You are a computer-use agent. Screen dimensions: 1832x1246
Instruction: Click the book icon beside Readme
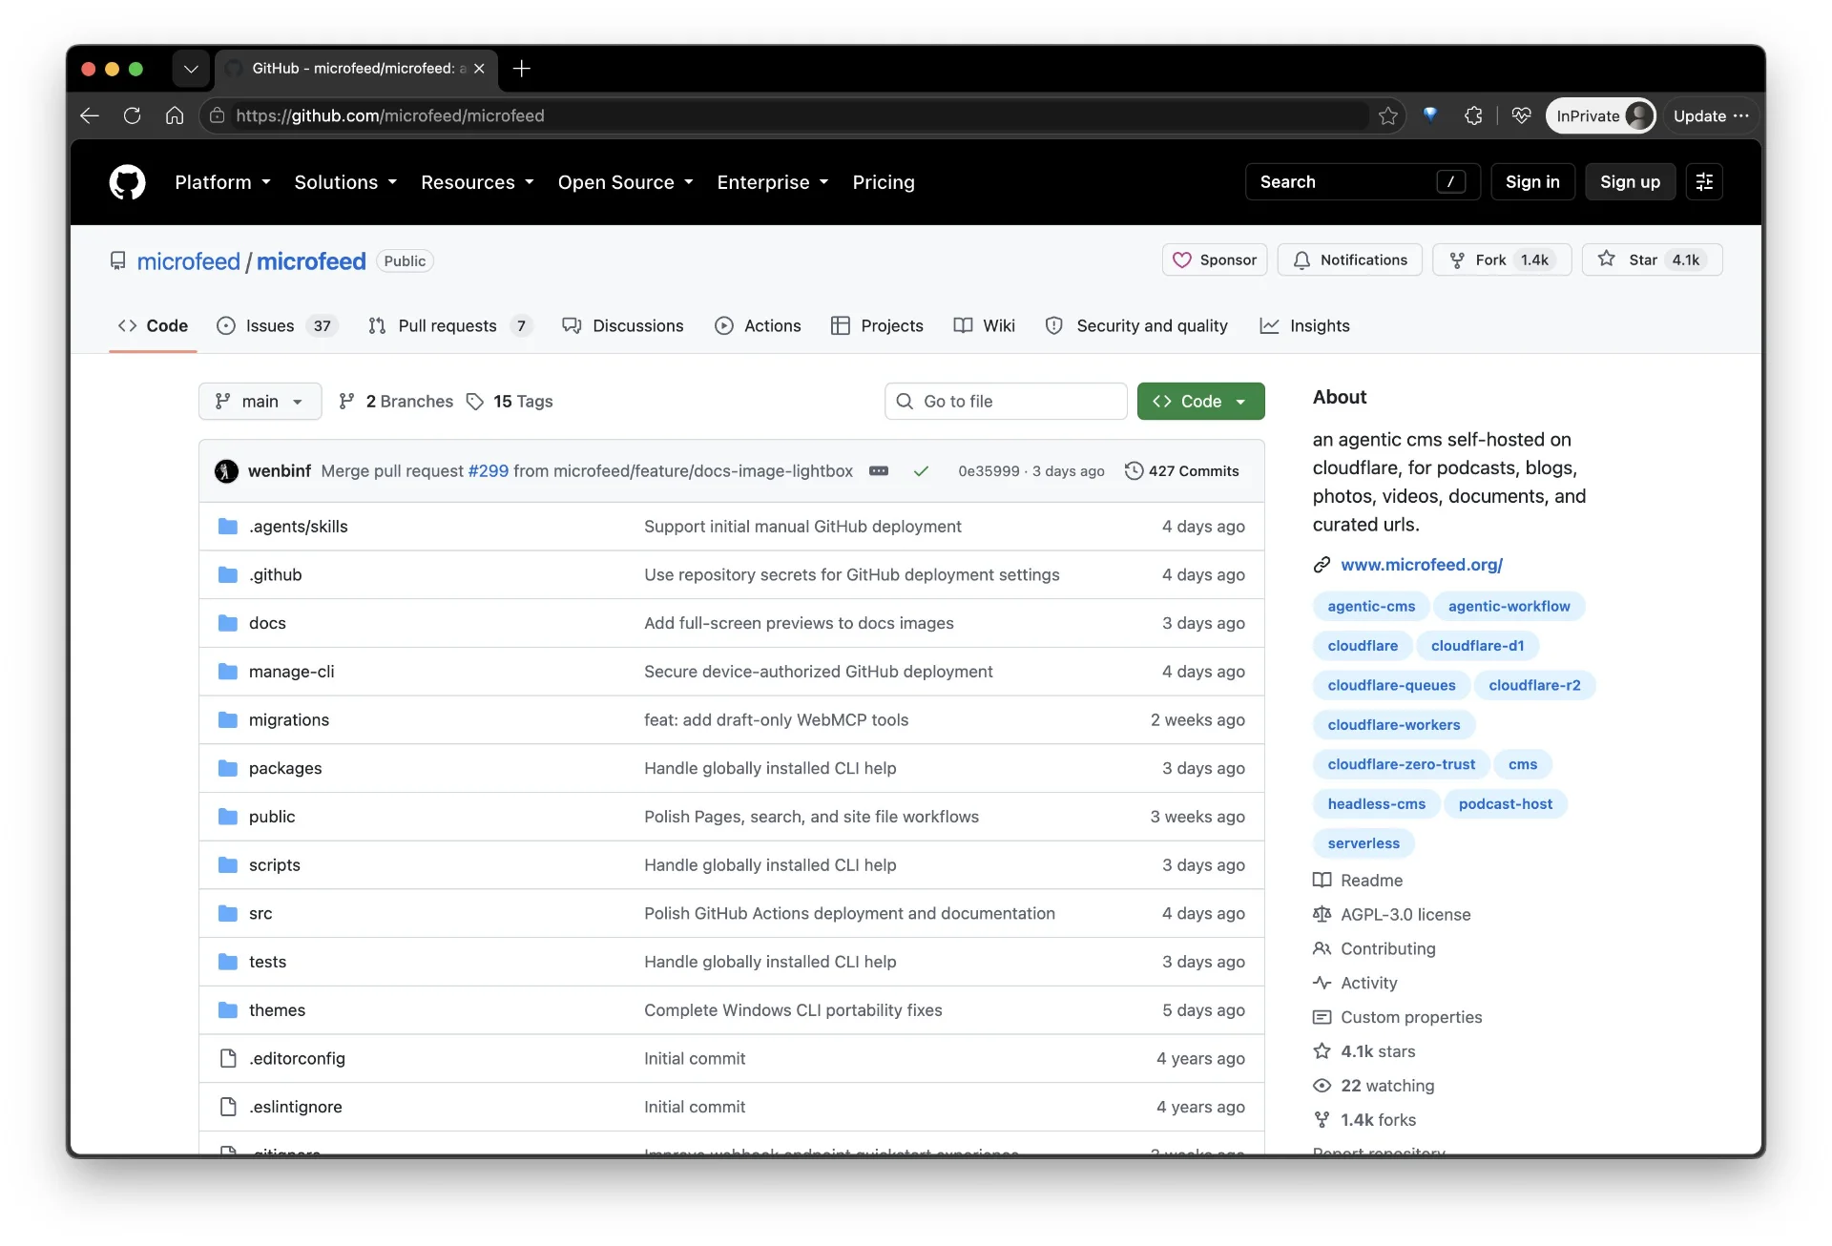[1322, 881]
